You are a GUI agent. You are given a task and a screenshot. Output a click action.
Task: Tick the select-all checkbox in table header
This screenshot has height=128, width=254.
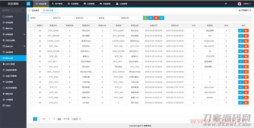31,25
